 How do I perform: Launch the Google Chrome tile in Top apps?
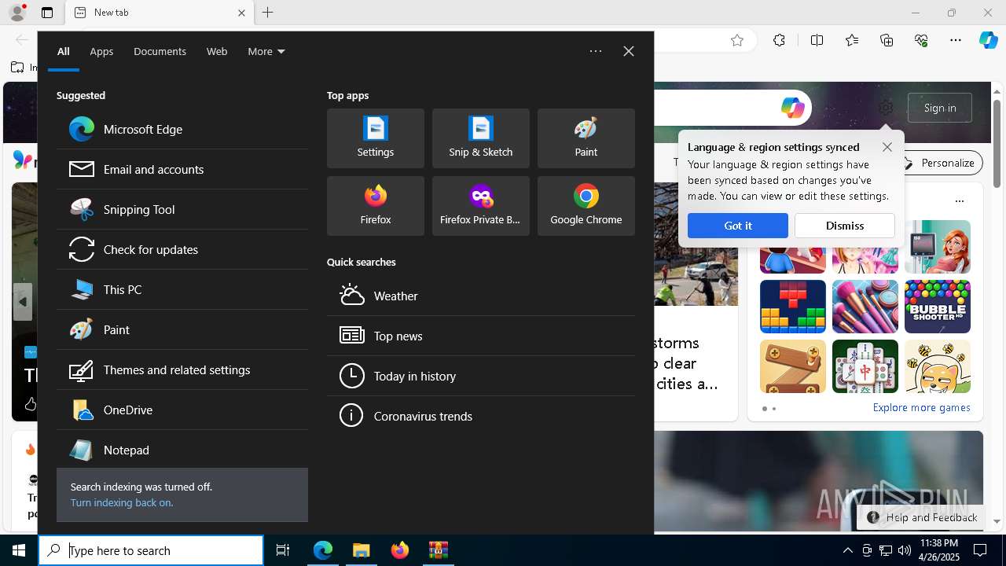tap(586, 206)
